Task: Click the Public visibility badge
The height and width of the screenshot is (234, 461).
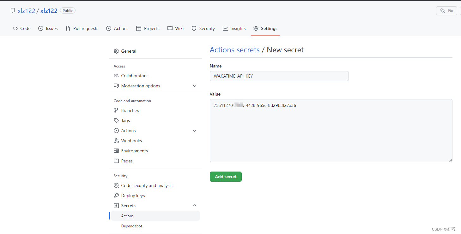Action: click(x=68, y=11)
